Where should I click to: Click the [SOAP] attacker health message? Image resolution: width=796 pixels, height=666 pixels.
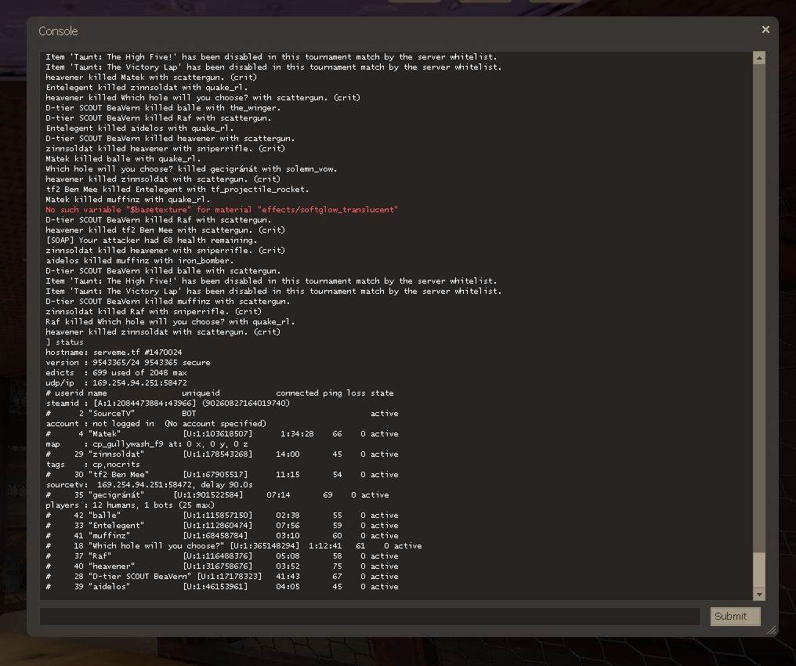point(150,241)
